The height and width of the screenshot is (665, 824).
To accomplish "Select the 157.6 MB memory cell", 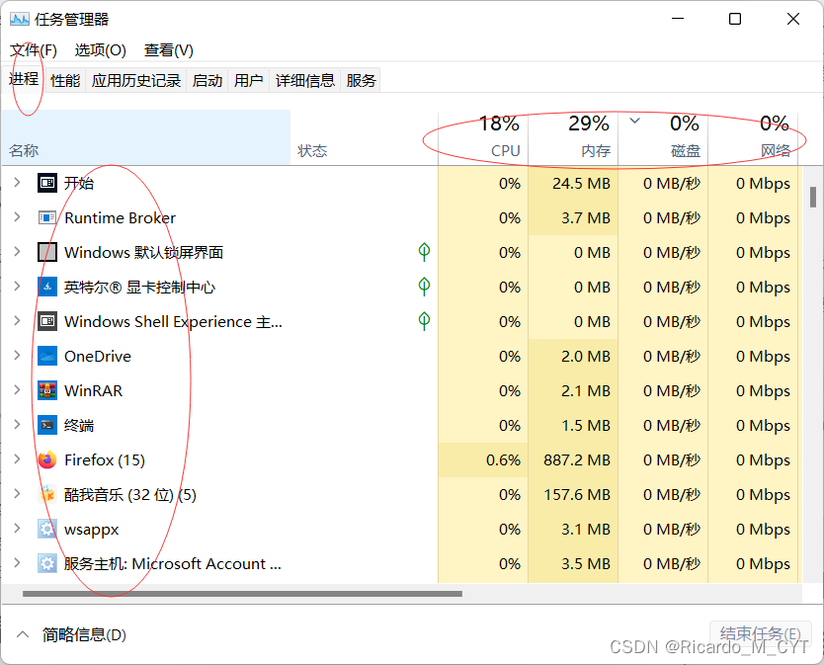I will pyautogui.click(x=573, y=495).
